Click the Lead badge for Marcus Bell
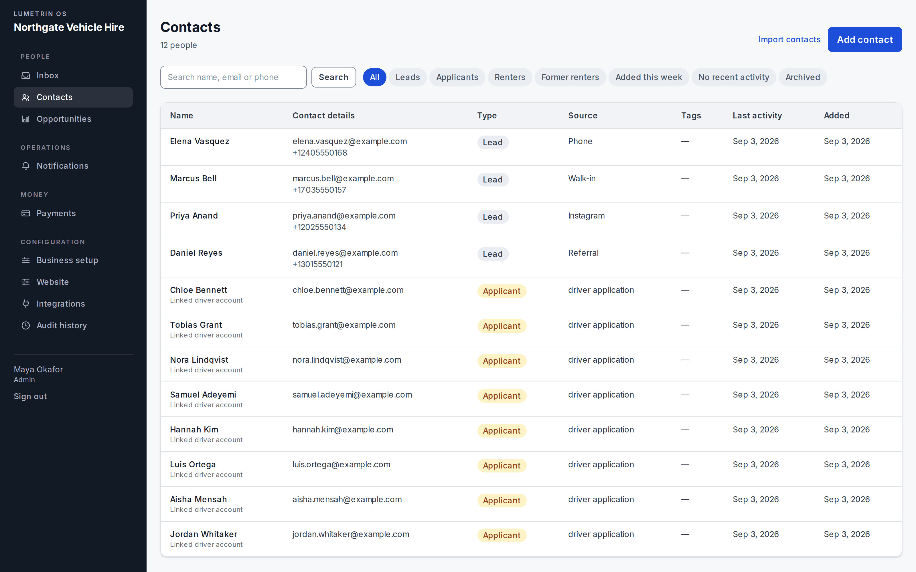The height and width of the screenshot is (572, 916). 493,180
